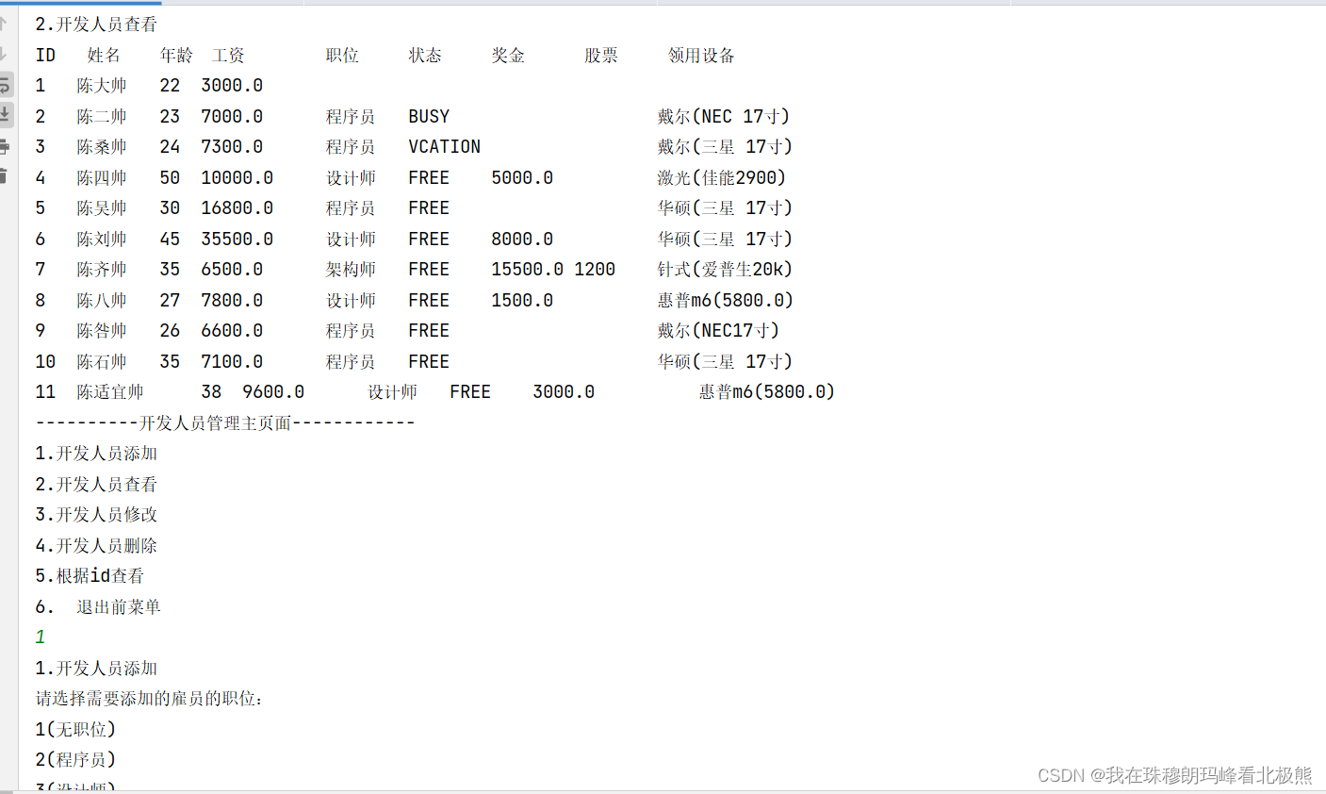Select the name 陈石帅

(102, 361)
